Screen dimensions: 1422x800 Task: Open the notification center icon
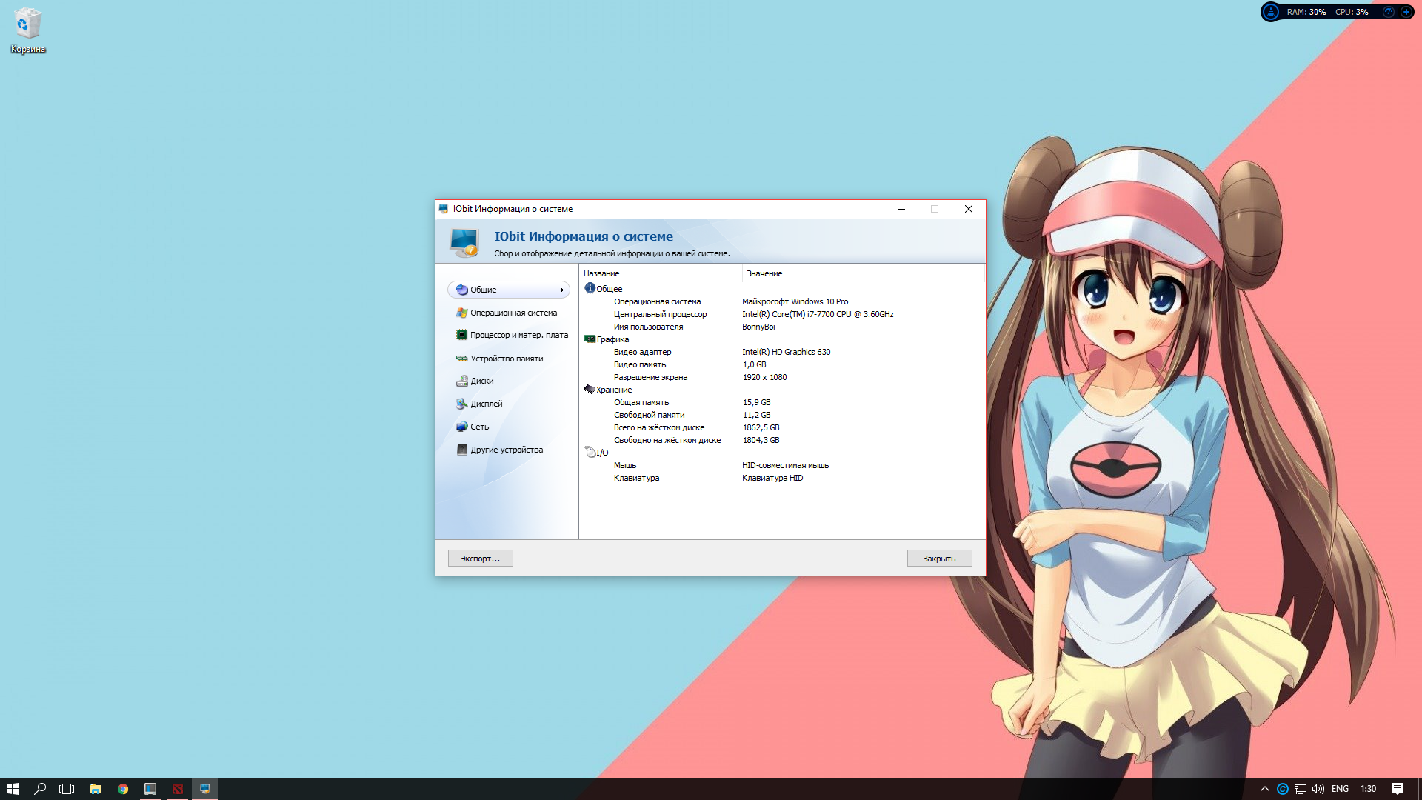1398,789
